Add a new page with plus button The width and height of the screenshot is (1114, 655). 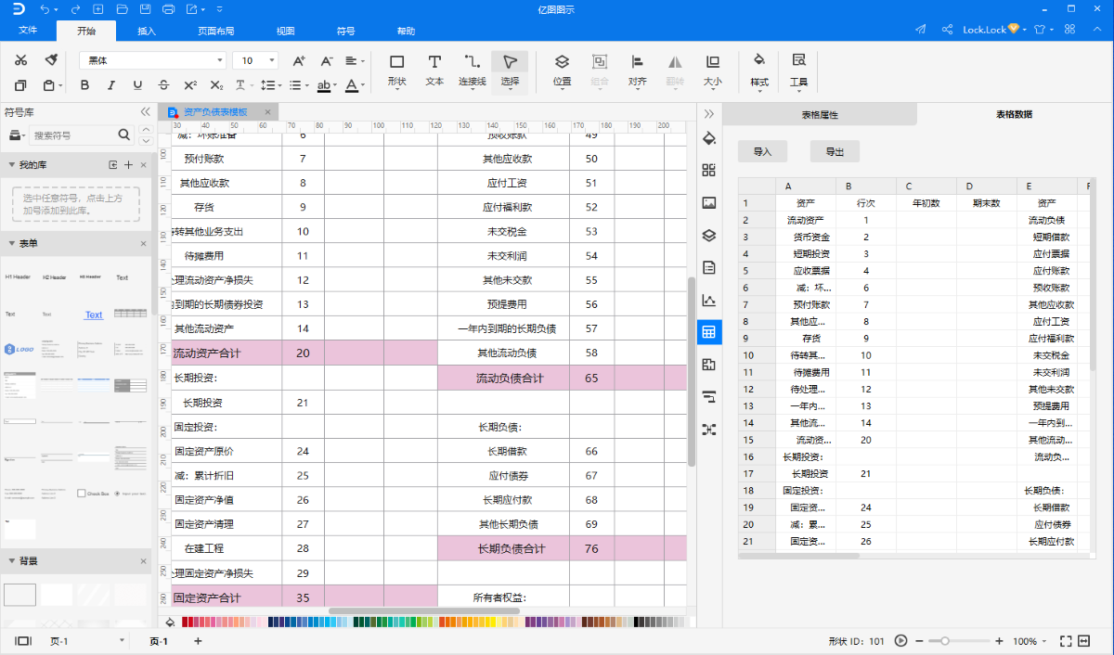198,641
